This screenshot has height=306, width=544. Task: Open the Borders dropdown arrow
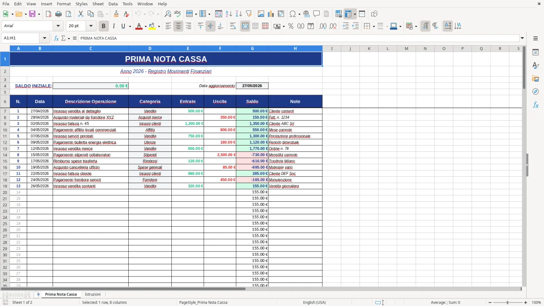pyautogui.click(x=373, y=26)
